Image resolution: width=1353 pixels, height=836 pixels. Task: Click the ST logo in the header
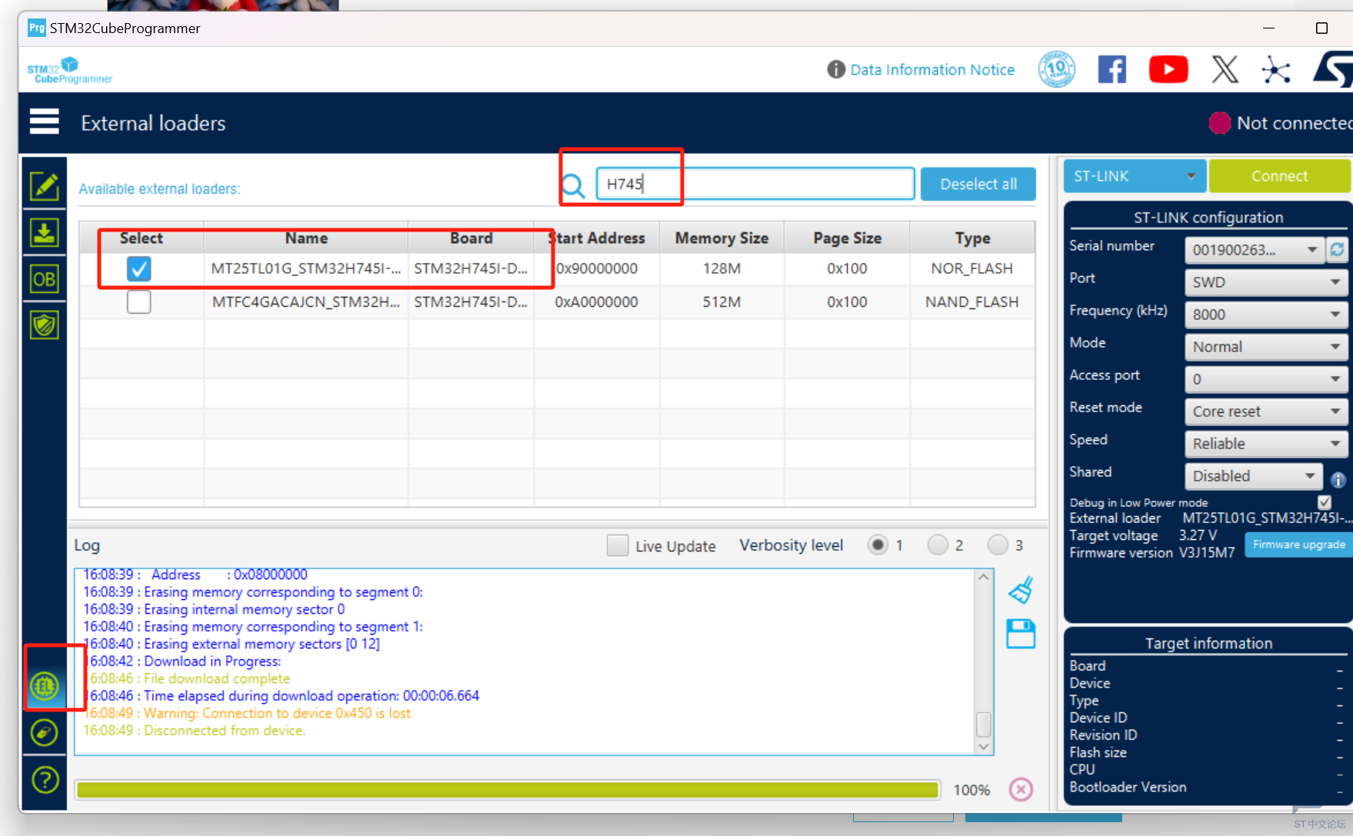point(1333,69)
